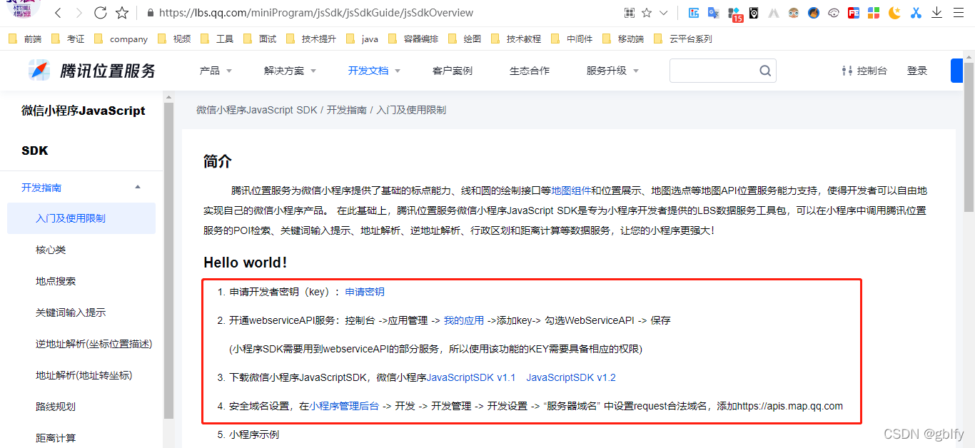Open the browser hamburger menu

click(959, 13)
